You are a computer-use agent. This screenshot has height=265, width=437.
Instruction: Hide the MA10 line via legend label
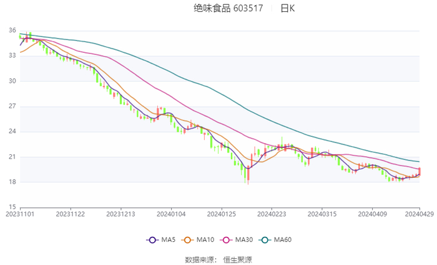pyautogui.click(x=205, y=239)
